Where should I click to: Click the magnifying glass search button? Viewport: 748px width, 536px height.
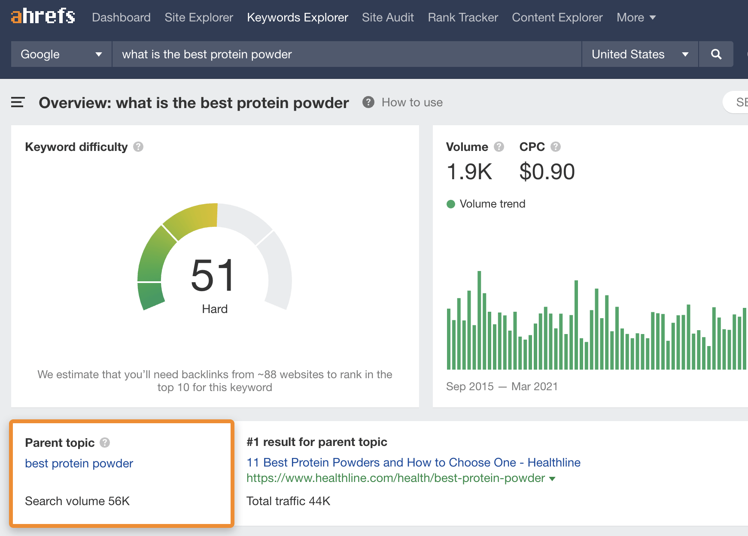pos(716,54)
